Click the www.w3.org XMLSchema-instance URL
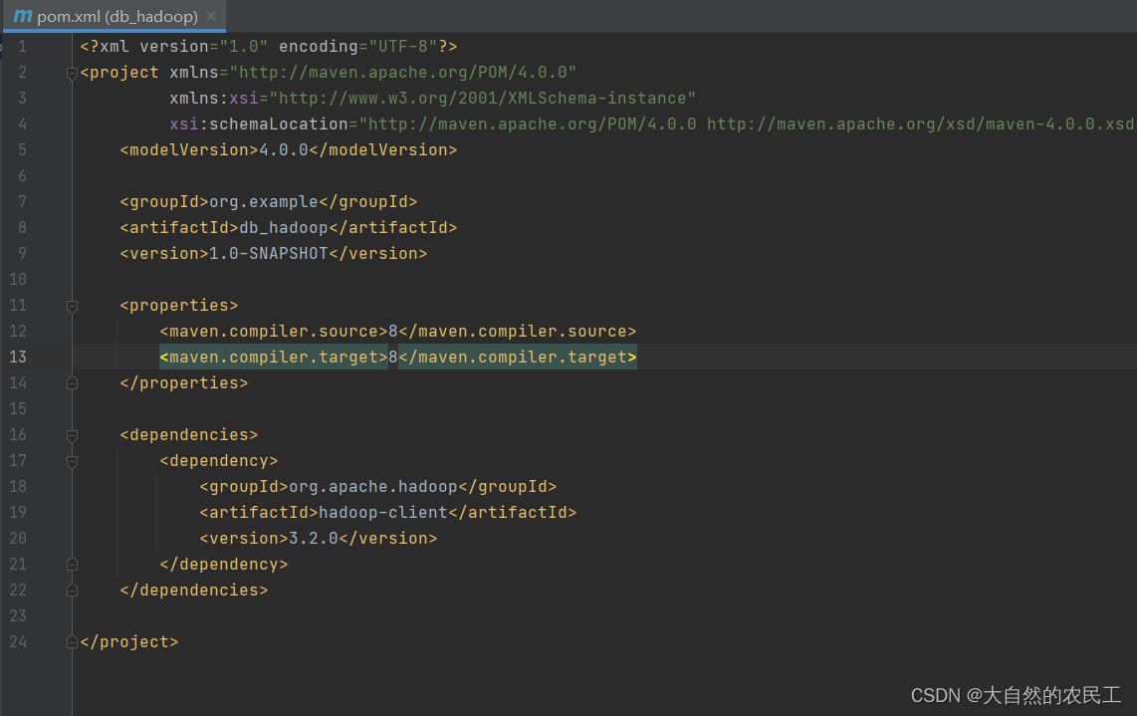This screenshot has width=1137, height=716. tap(483, 99)
